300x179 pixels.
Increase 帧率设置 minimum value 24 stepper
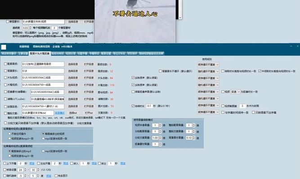(x=25, y=169)
